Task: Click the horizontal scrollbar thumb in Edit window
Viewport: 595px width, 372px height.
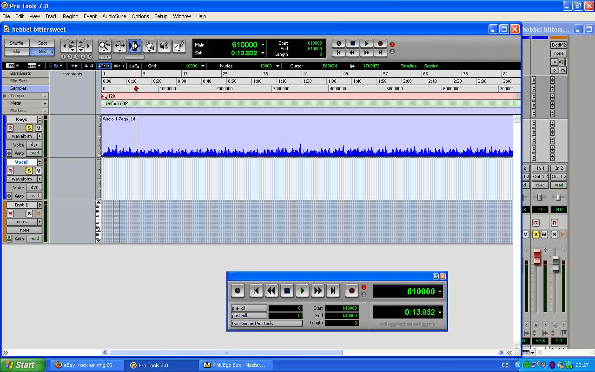Action: click(x=225, y=352)
